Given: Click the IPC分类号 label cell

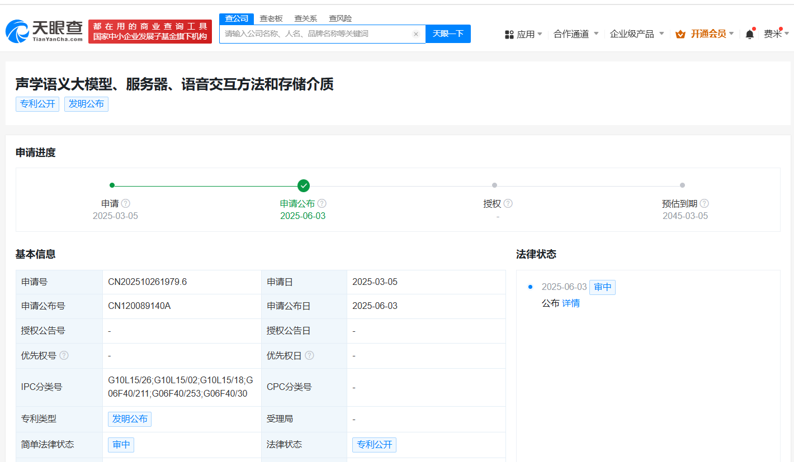Looking at the screenshot, I should coord(59,387).
